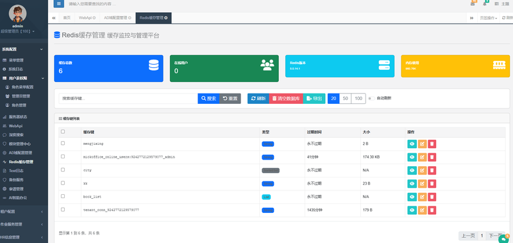513x243 pixels.
Task: Click the red 清空数据库 button
Action: click(286, 99)
